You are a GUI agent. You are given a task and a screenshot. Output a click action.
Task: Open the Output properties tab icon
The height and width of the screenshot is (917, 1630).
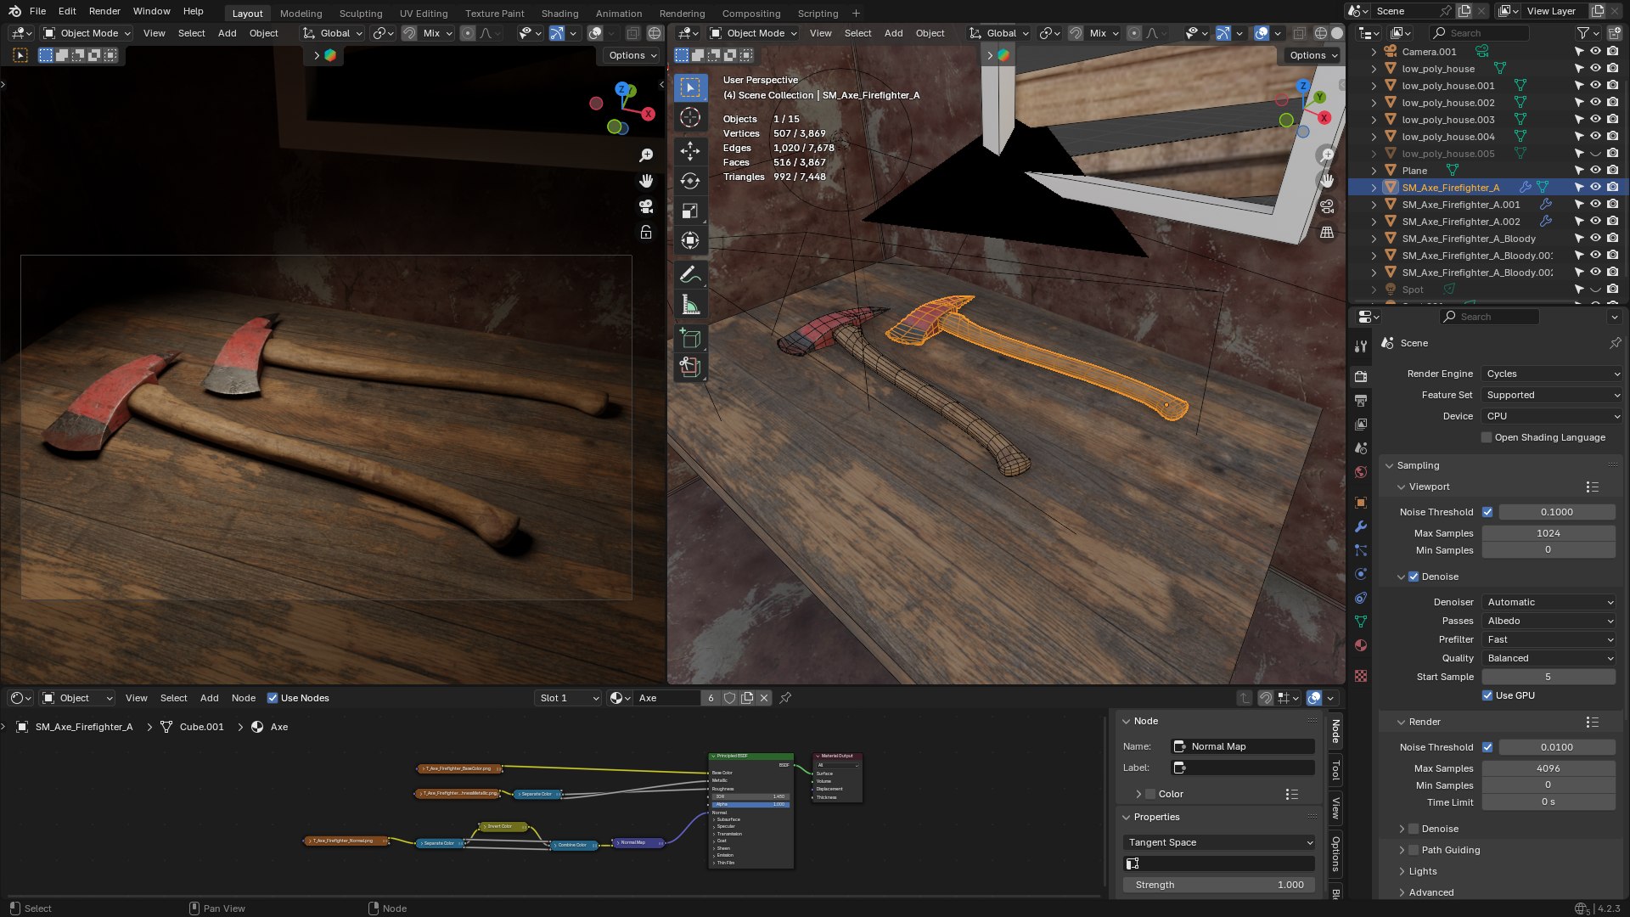pos(1361,400)
